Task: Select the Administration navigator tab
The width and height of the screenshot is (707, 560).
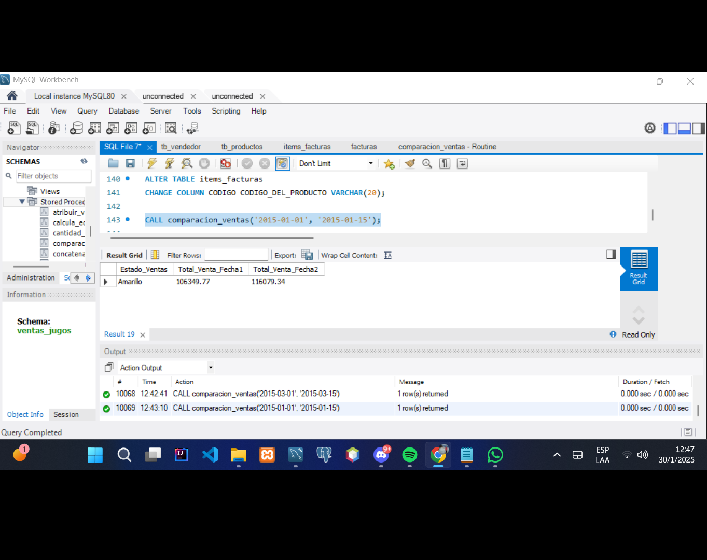Action: [x=31, y=278]
